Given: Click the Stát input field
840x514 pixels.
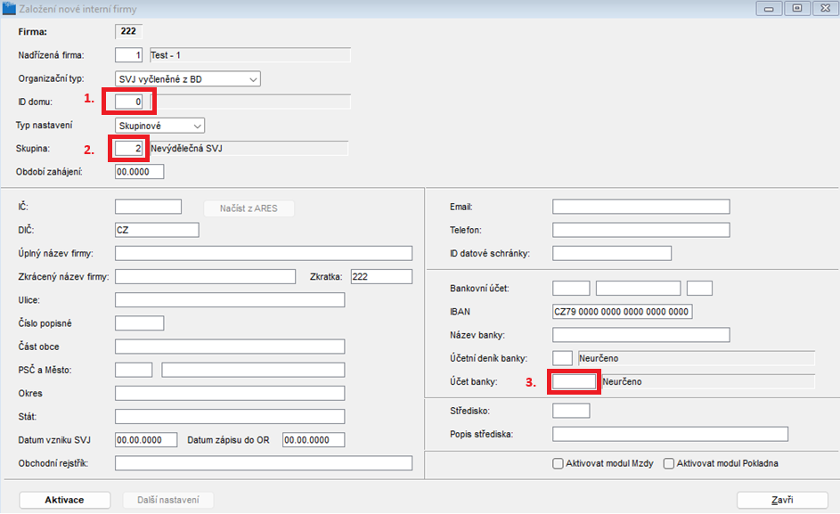Looking at the screenshot, I should pos(230,416).
